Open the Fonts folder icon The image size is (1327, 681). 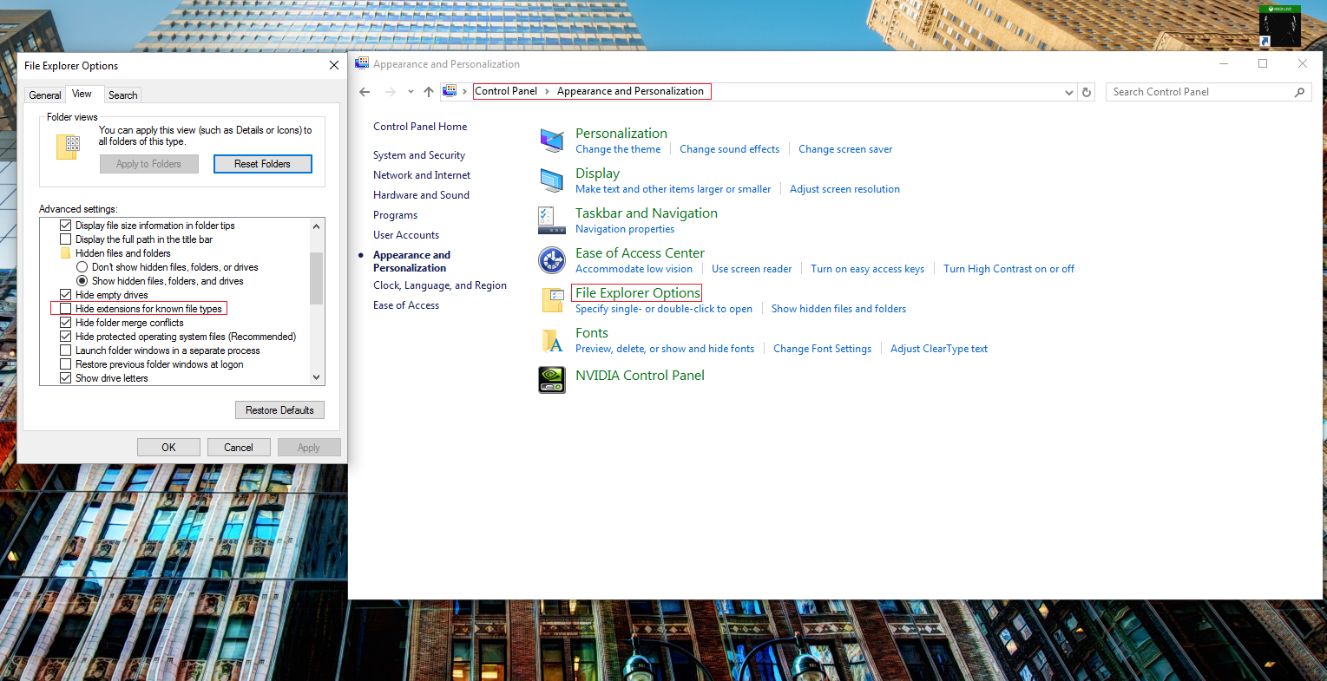coord(552,341)
